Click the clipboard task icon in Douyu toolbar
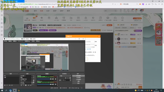Image resolution: width=164 pixels, height=92 pixels. tap(100, 18)
